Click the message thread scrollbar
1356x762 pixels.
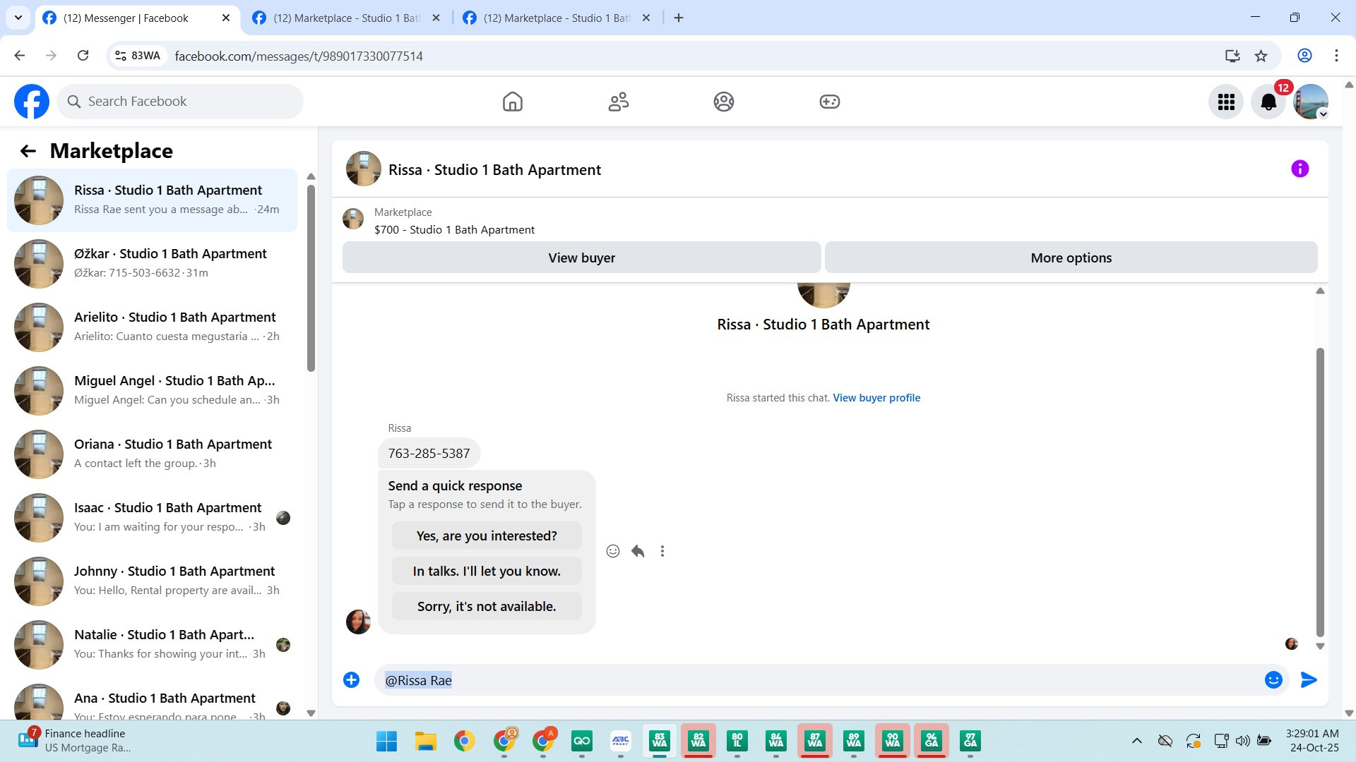[1320, 492]
